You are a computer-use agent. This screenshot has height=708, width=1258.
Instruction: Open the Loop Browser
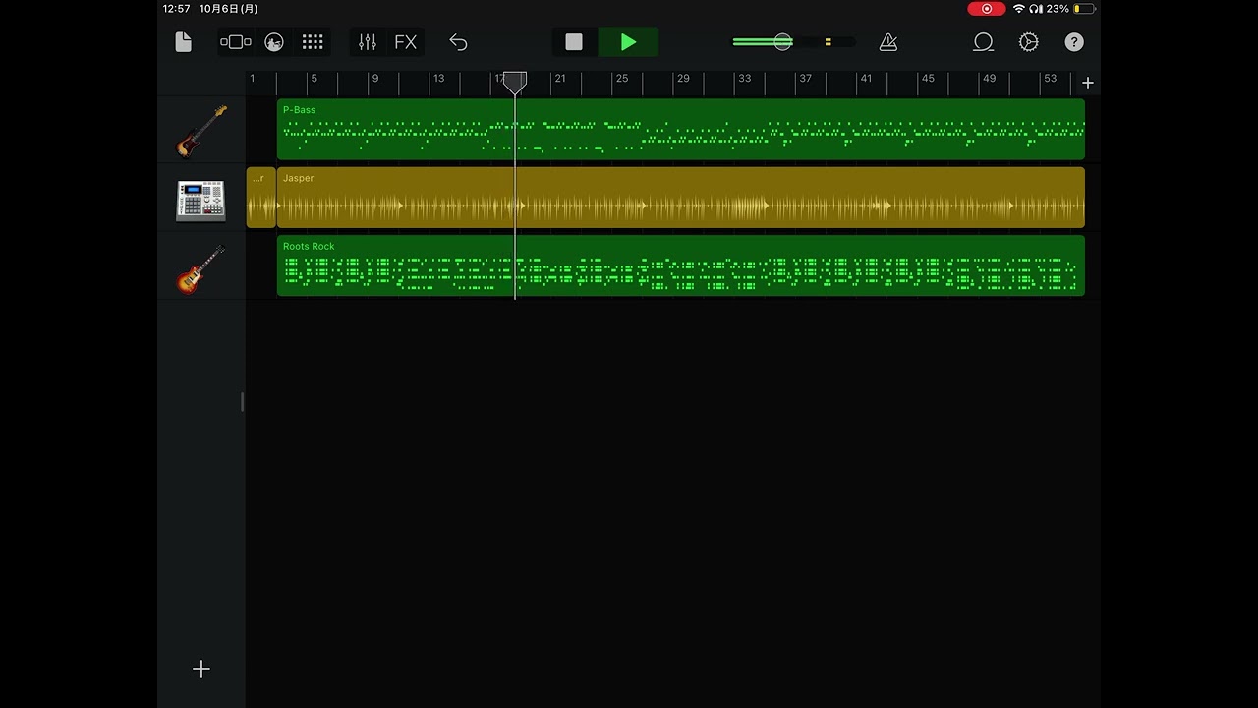point(983,42)
